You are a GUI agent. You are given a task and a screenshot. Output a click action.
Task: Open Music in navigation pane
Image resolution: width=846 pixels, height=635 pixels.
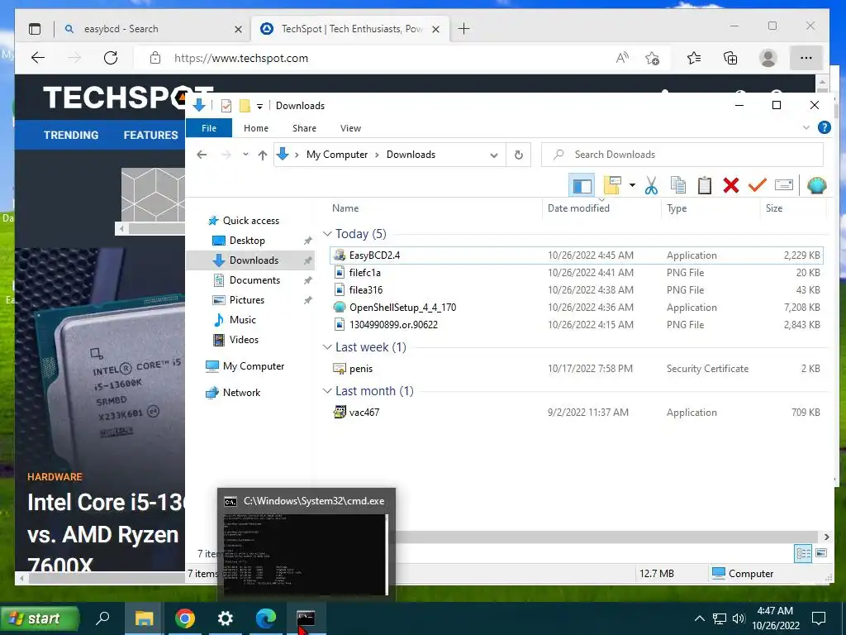pyautogui.click(x=242, y=320)
